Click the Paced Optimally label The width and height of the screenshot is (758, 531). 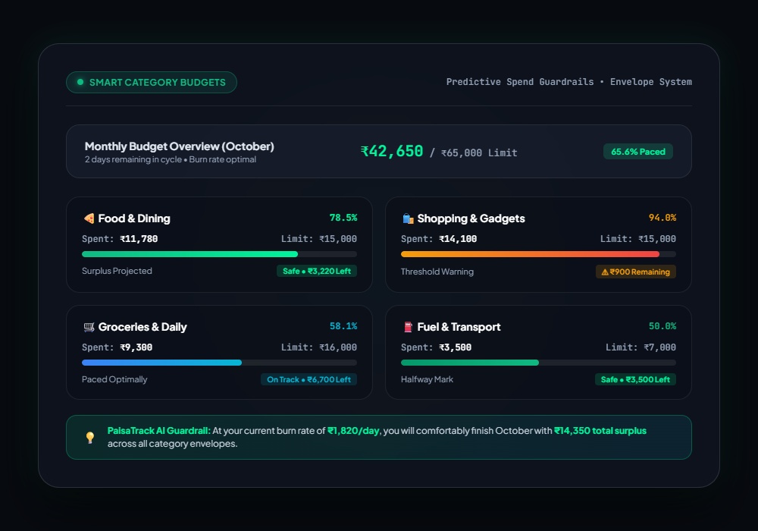click(x=114, y=379)
